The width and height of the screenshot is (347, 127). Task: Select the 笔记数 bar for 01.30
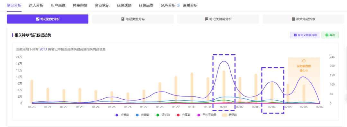[192, 88]
